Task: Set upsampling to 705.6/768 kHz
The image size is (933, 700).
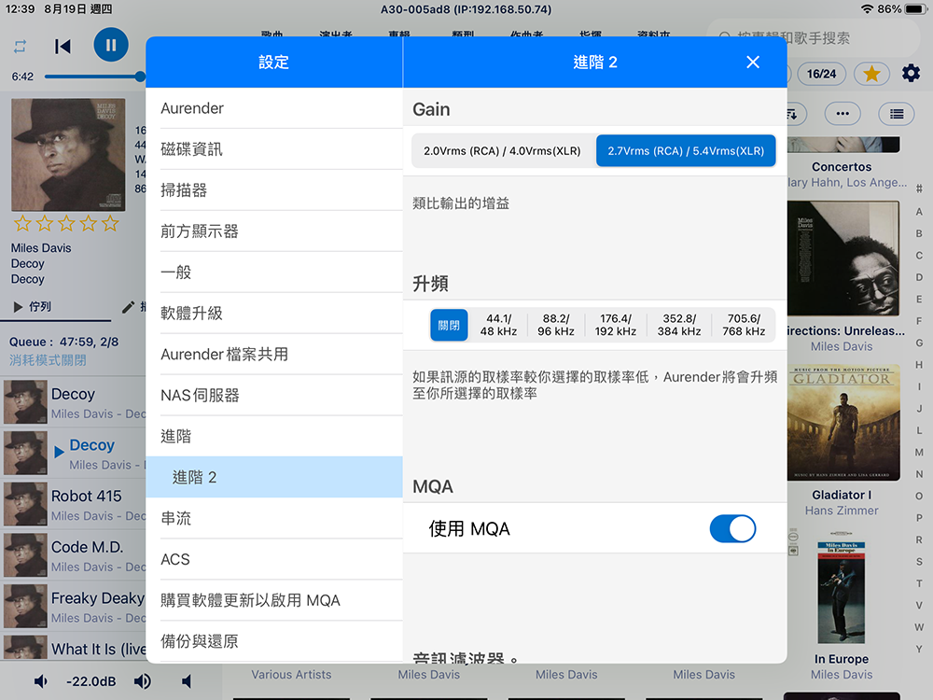Action: coord(744,325)
